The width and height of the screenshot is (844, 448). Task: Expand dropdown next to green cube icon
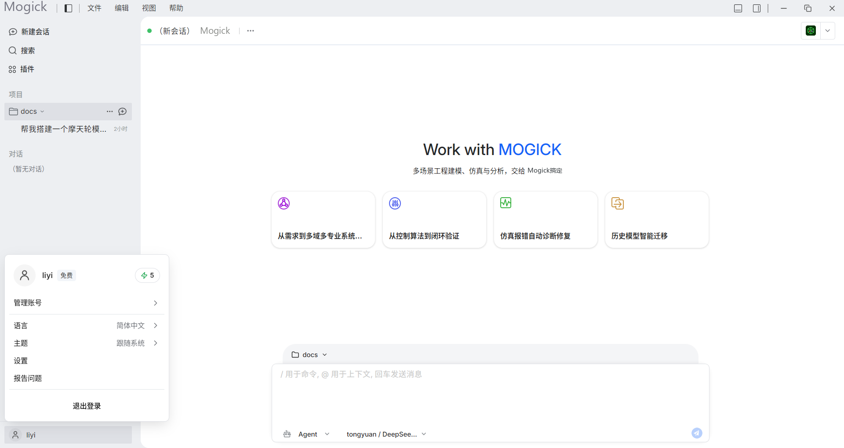[x=828, y=31]
